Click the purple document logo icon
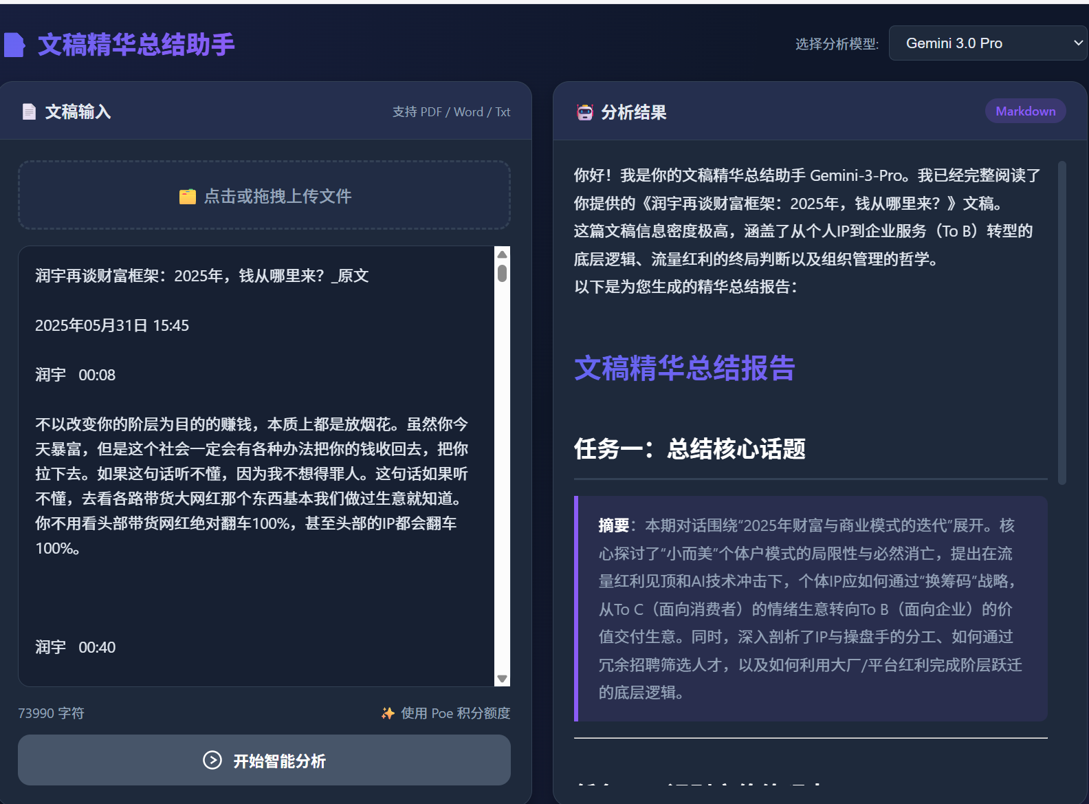The image size is (1089, 804). click(x=14, y=45)
